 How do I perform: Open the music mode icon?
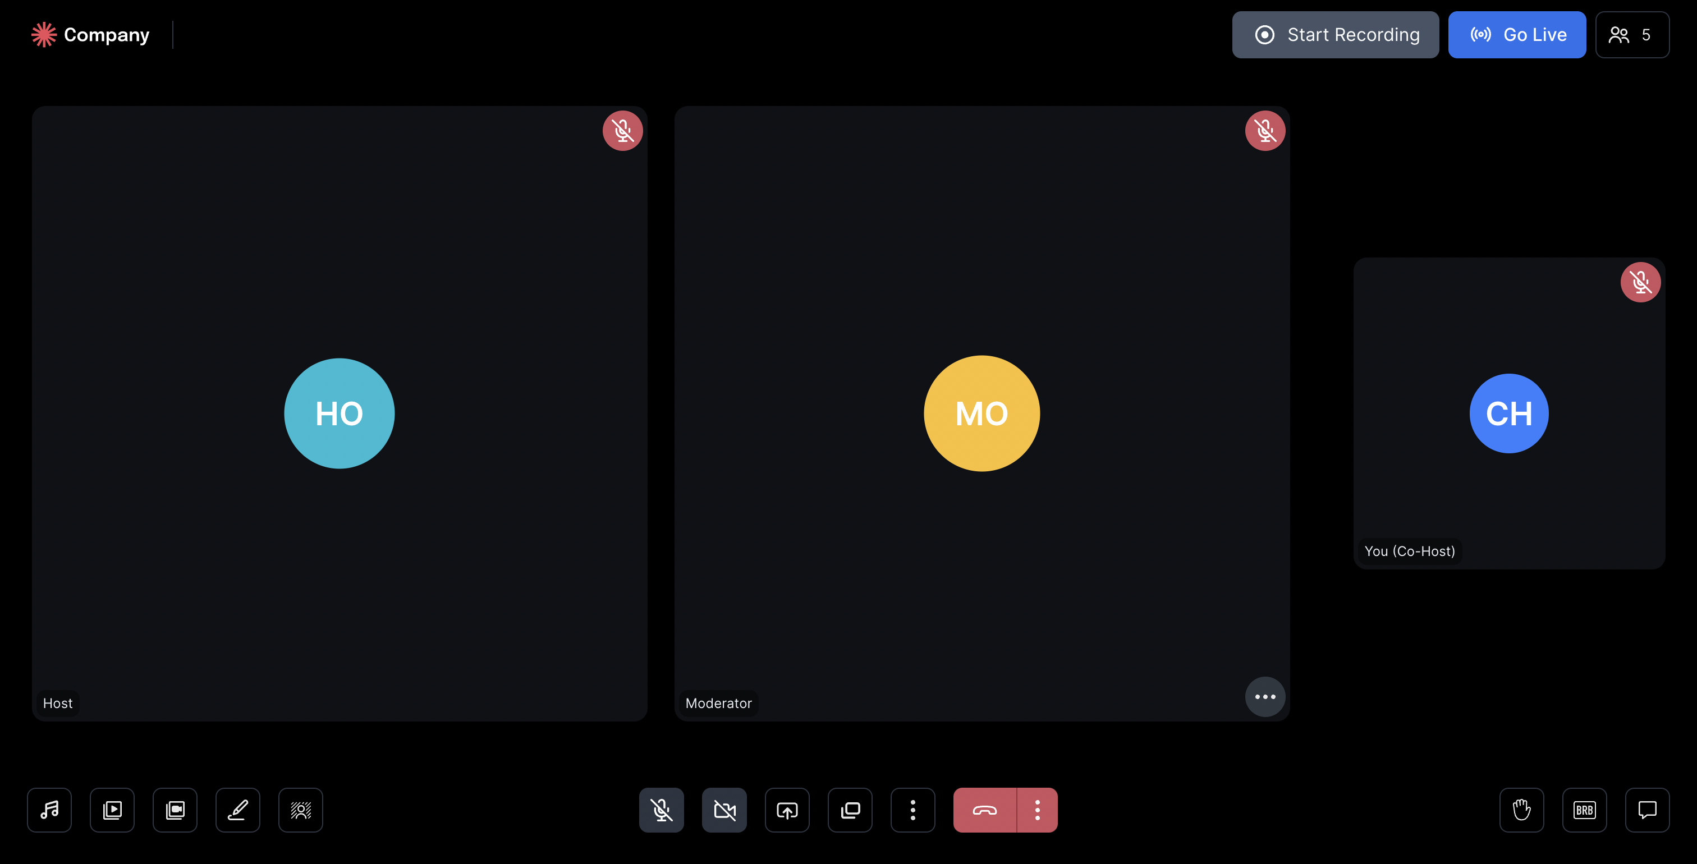point(49,810)
